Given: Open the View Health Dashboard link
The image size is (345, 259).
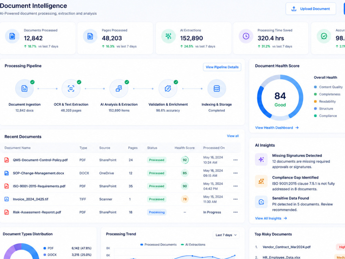Looking at the screenshot, I should (277, 127).
